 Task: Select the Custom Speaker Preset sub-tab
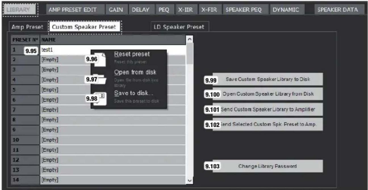[85, 27]
